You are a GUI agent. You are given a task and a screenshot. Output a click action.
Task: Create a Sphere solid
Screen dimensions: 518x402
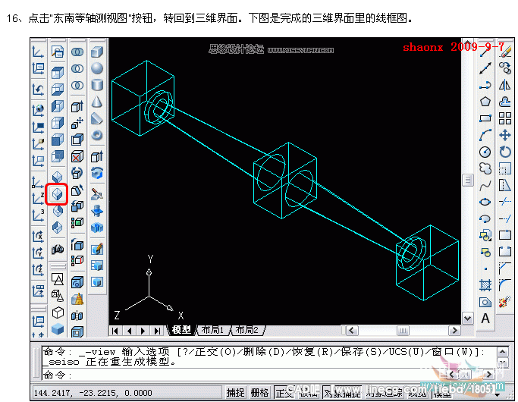(x=97, y=68)
